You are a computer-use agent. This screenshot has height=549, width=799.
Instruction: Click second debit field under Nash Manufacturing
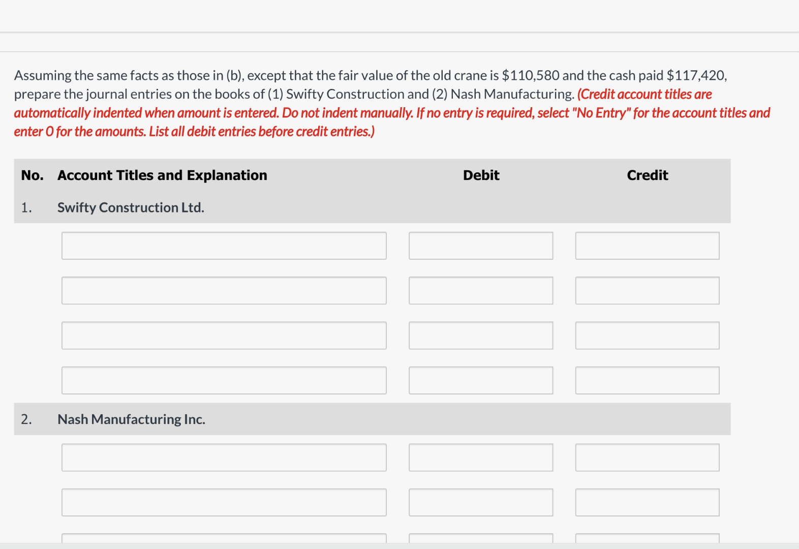tap(481, 502)
